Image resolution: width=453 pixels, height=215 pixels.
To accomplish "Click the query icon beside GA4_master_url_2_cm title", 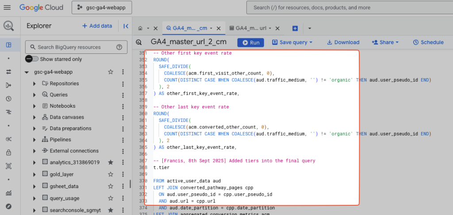I will point(138,42).
